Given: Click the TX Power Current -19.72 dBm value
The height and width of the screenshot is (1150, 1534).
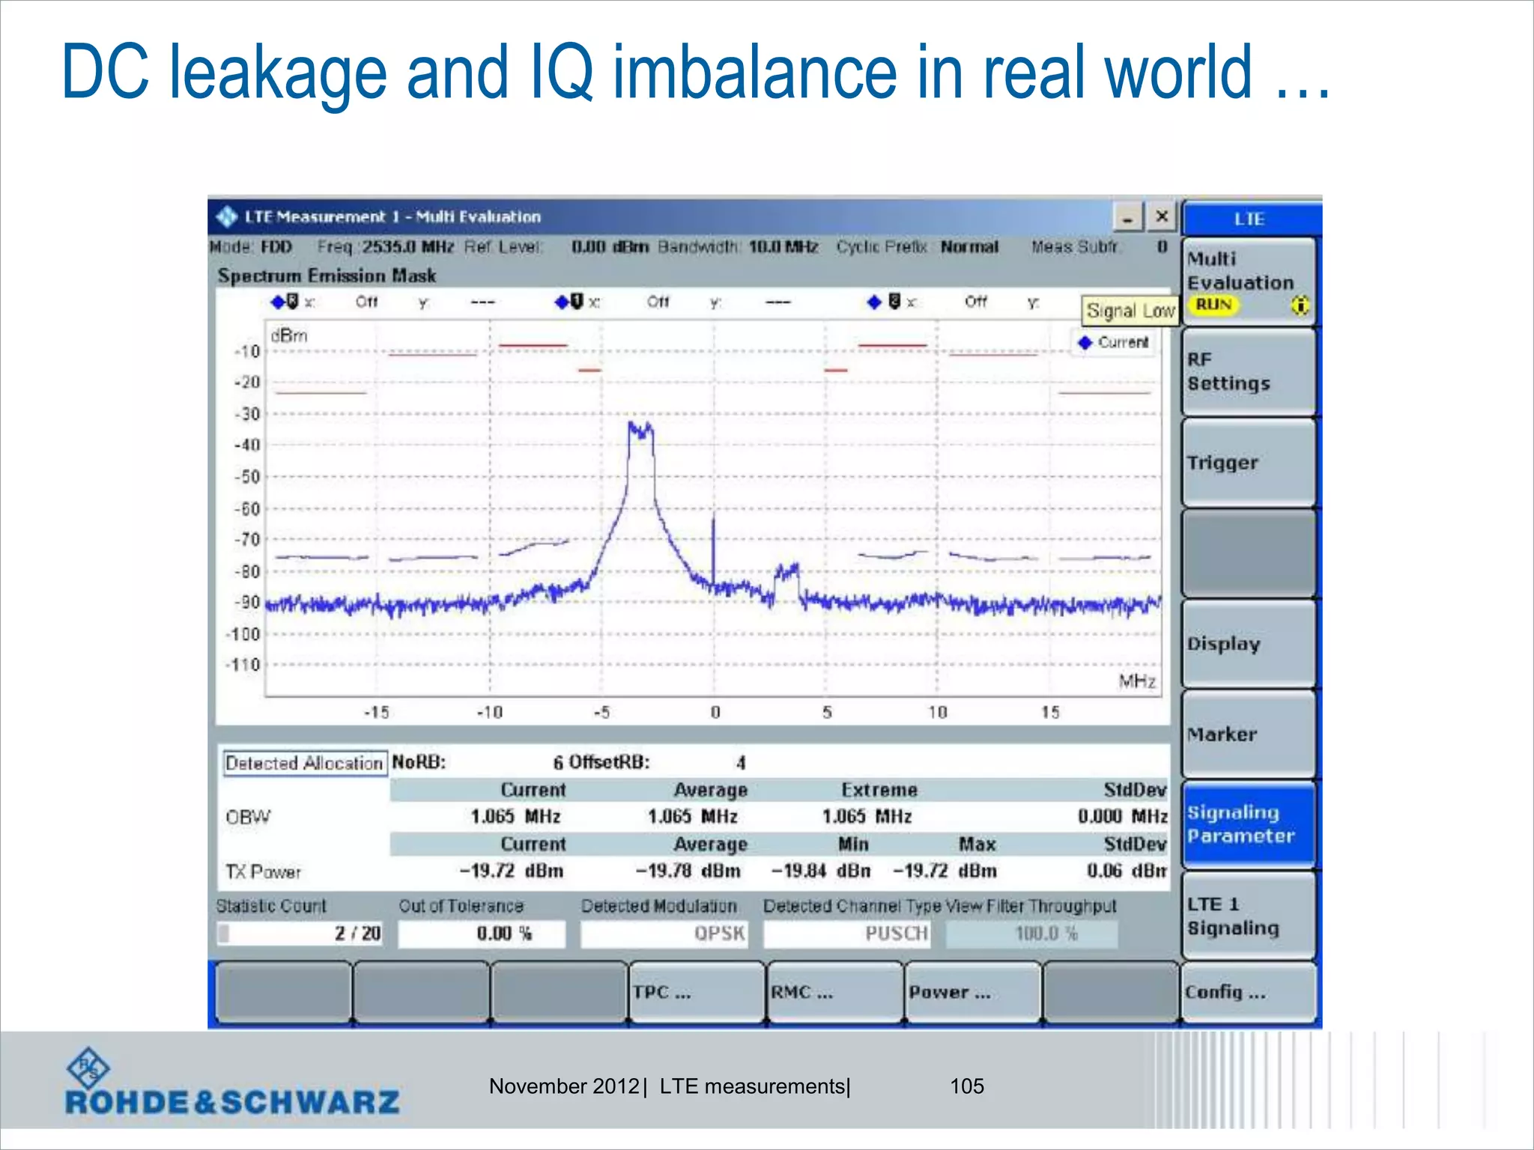Looking at the screenshot, I should 511,871.
